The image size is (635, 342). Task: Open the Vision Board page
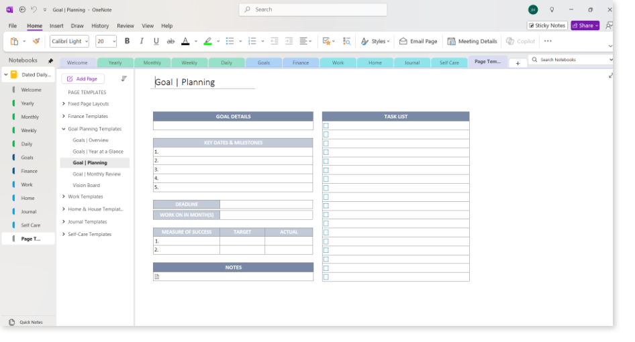pyautogui.click(x=87, y=185)
